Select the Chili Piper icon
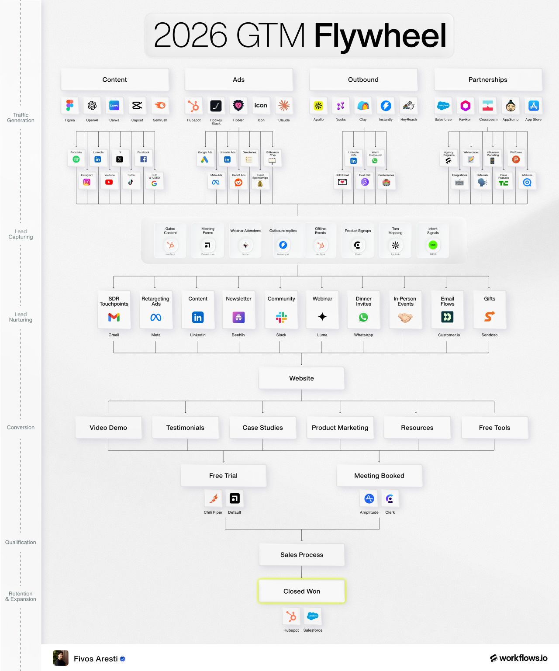 213,498
